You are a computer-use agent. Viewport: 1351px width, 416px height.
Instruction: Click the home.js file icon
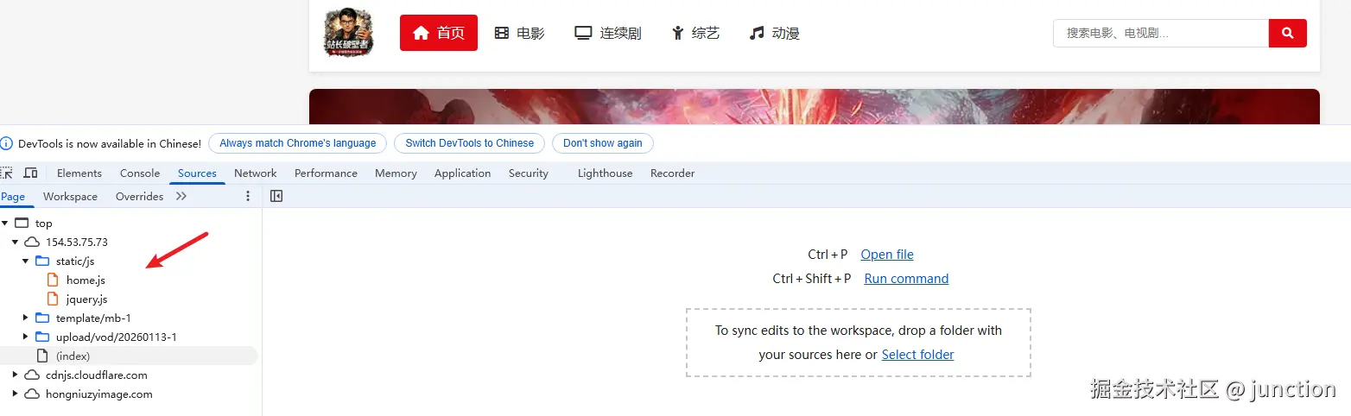click(x=54, y=280)
